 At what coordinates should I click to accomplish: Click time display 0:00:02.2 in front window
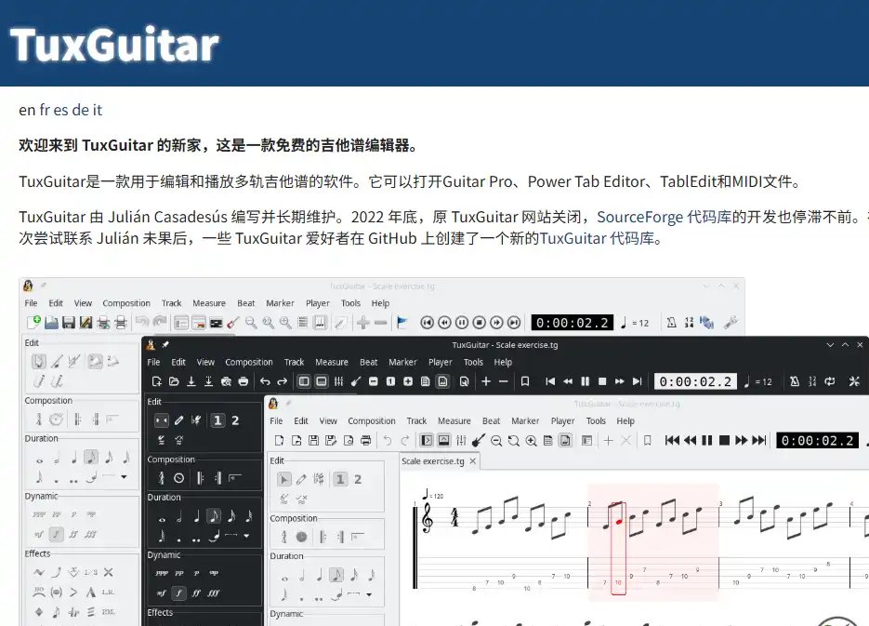pos(818,441)
